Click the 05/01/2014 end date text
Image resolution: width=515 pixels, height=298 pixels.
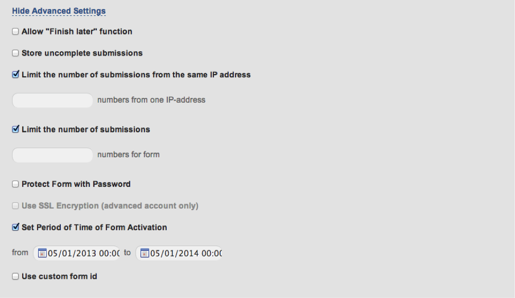pyautogui.click(x=186, y=254)
